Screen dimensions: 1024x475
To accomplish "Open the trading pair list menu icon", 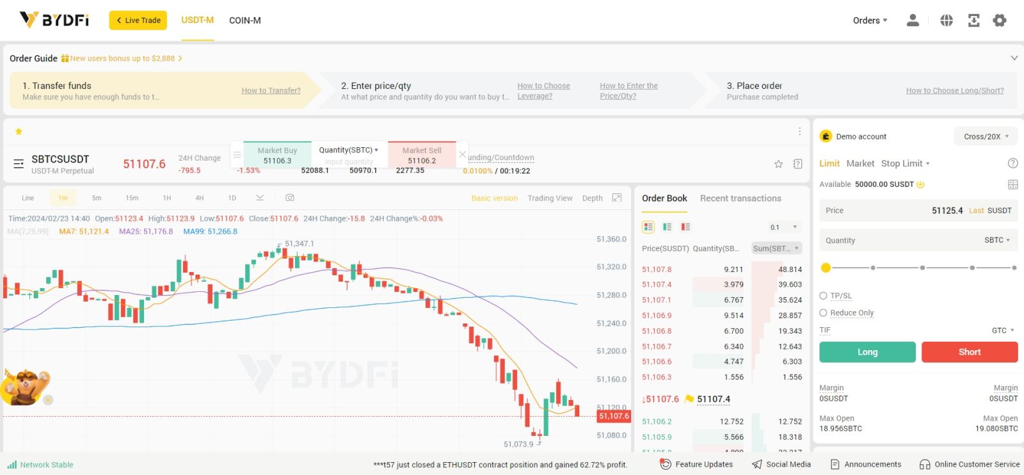I will point(19,164).
